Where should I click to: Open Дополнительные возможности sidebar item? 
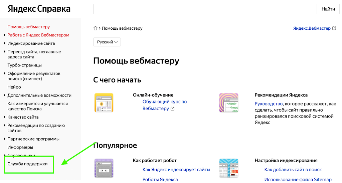click(x=39, y=95)
